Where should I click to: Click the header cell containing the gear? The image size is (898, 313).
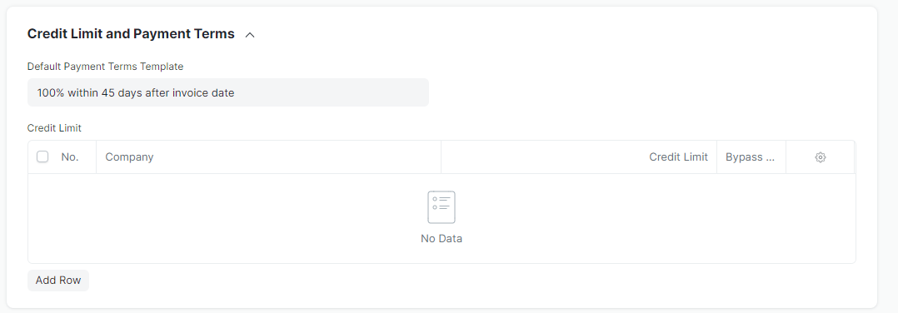point(820,156)
